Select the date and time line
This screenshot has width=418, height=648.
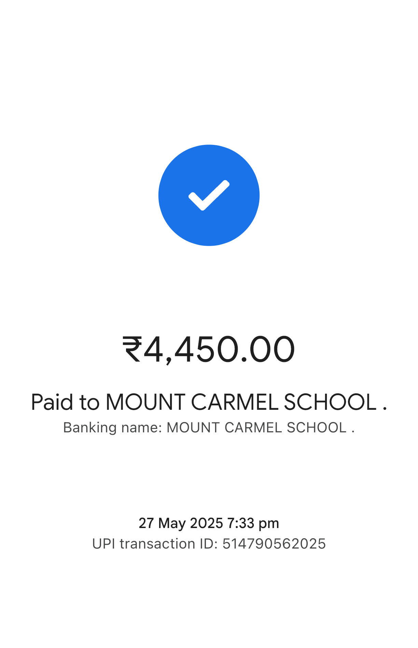tap(209, 523)
